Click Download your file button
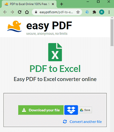 (41, 110)
